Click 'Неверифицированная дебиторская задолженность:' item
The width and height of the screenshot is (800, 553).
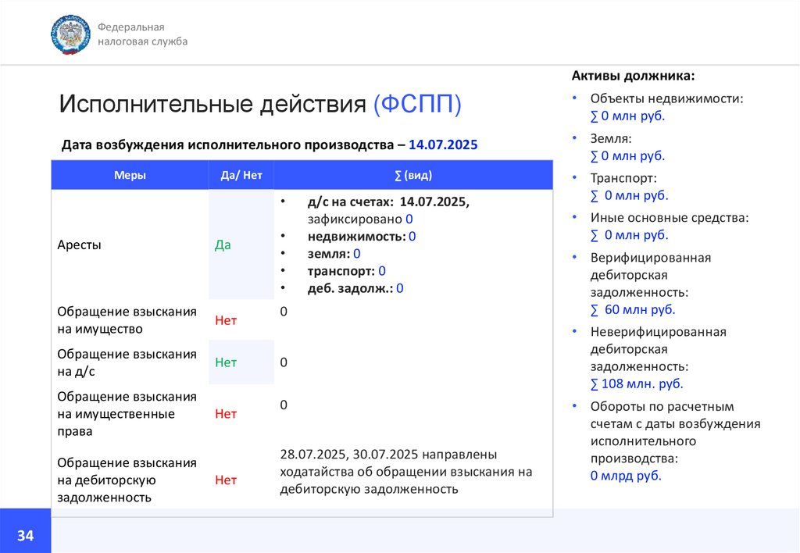[658, 349]
